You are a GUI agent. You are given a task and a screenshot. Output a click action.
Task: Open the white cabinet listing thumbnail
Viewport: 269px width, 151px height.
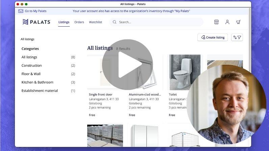tap(145, 135)
